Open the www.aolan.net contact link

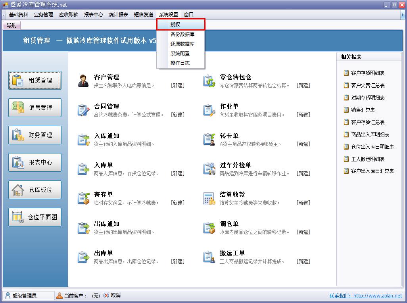[377, 295]
